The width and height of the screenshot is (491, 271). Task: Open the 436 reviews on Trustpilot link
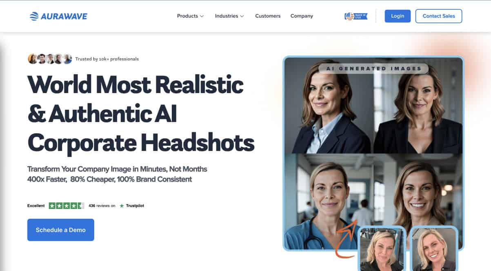(102, 206)
